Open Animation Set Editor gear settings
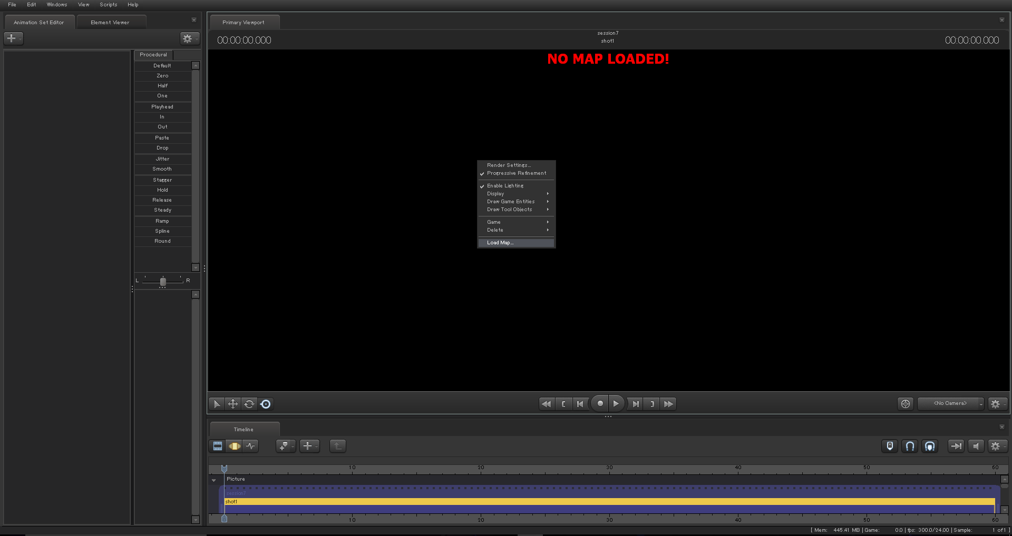Image resolution: width=1012 pixels, height=536 pixels. 189,38
